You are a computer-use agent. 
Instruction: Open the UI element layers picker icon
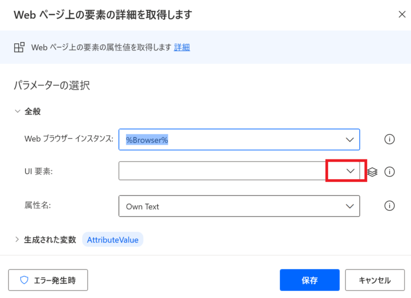click(372, 172)
